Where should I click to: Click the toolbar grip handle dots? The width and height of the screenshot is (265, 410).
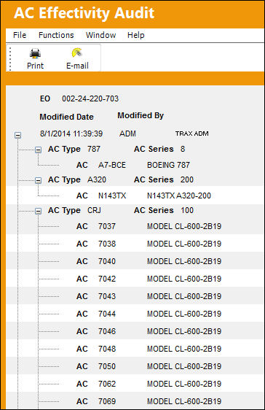click(10, 59)
